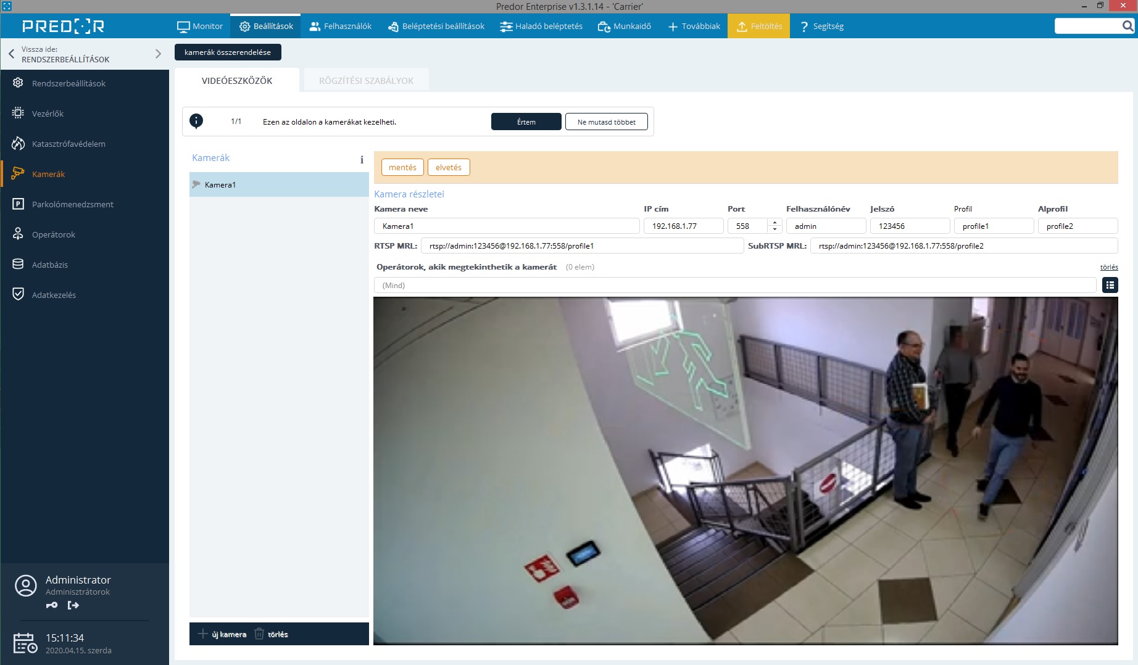Open the operators (Mind) selection field

click(x=734, y=285)
